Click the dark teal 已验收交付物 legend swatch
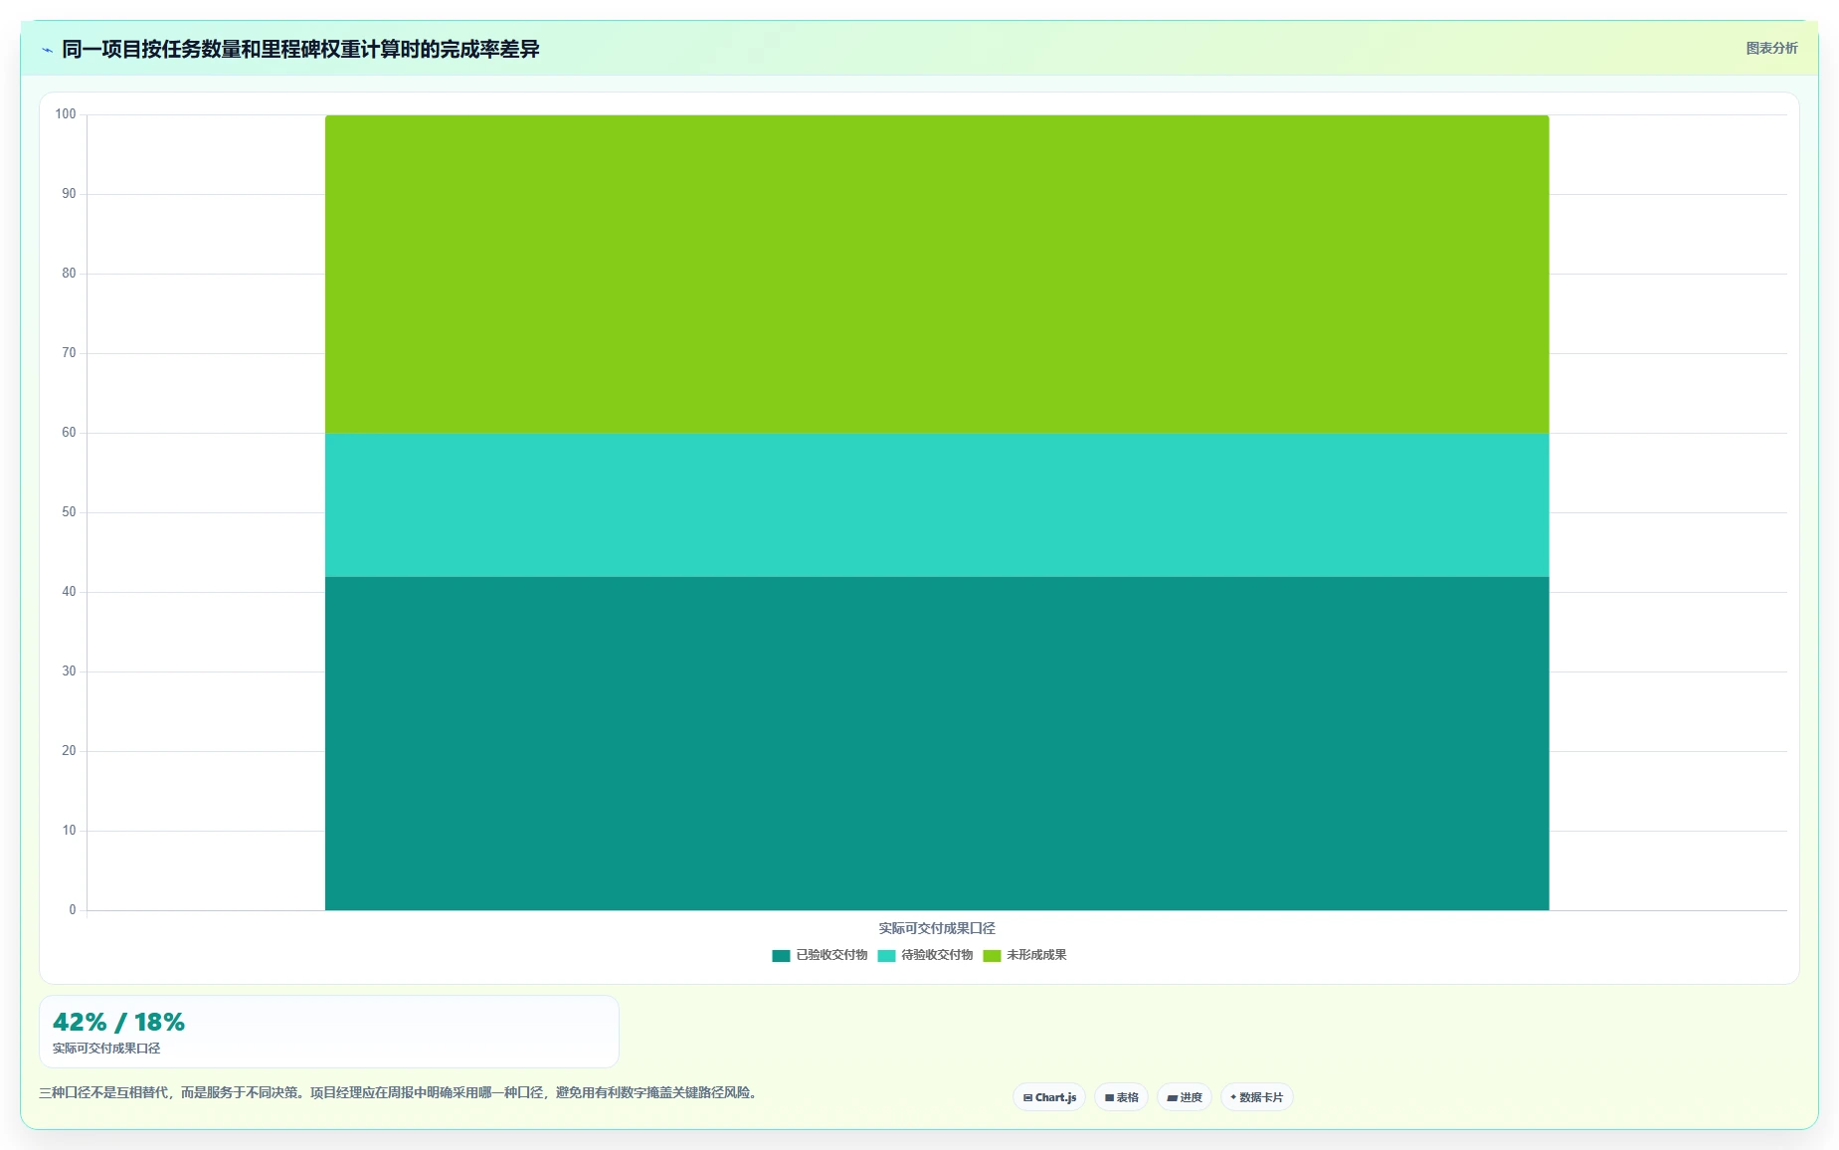The width and height of the screenshot is (1839, 1150). [781, 956]
